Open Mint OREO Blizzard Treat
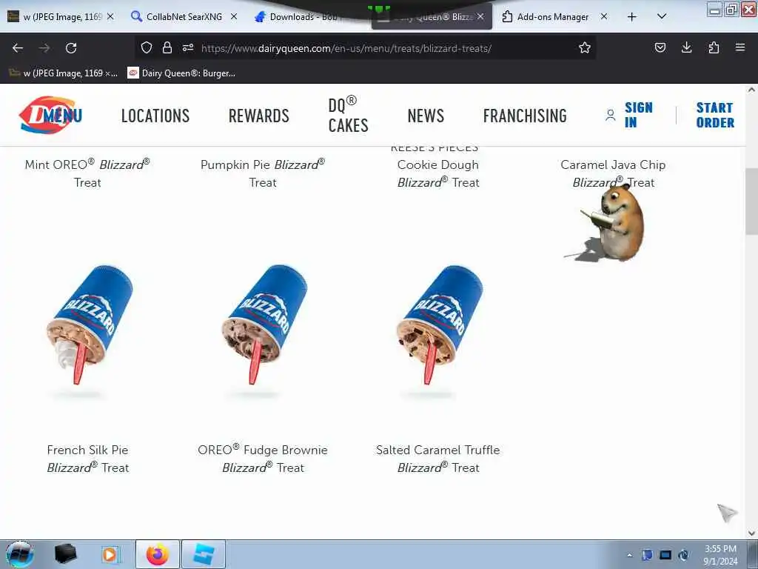Screen dimensions: 758x569 [x=87, y=173]
